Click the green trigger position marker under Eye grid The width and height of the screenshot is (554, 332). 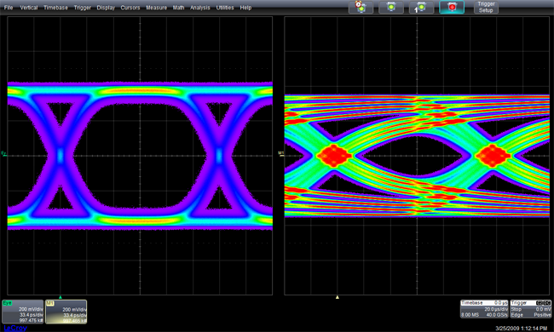(61, 297)
